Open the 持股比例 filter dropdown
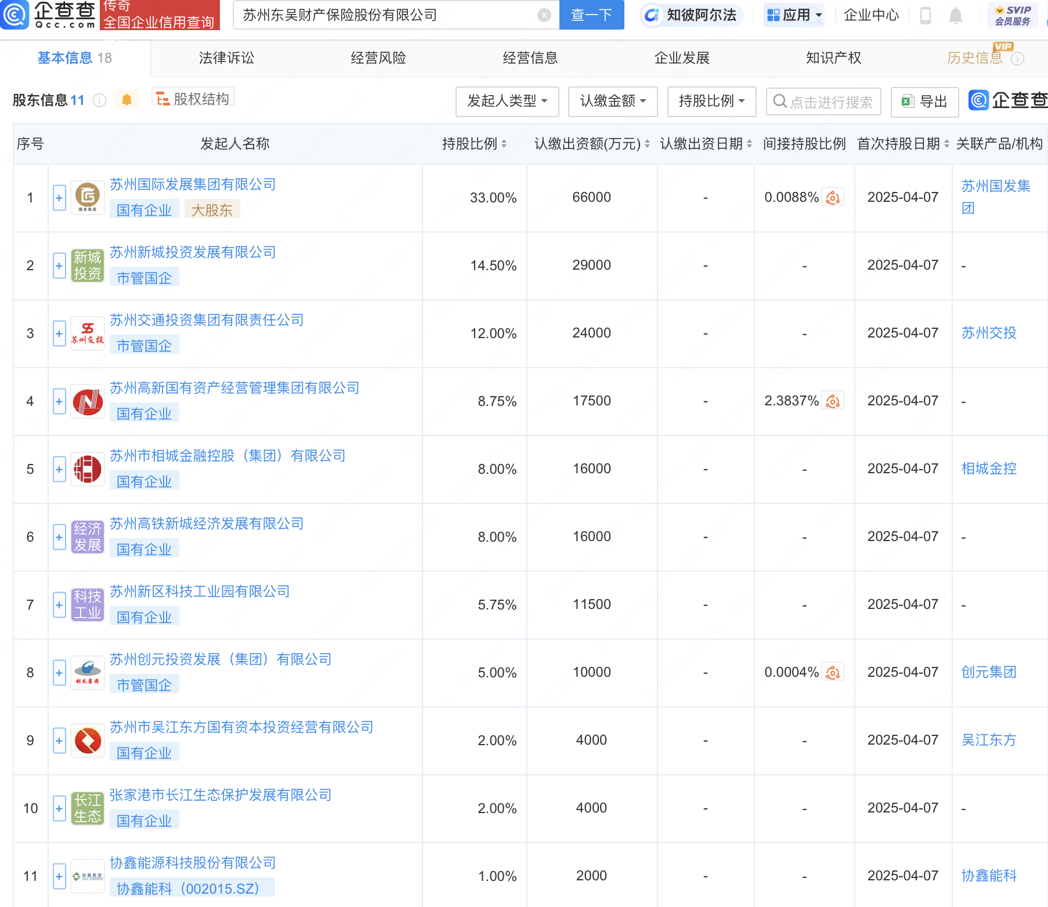This screenshot has width=1048, height=907. [711, 101]
